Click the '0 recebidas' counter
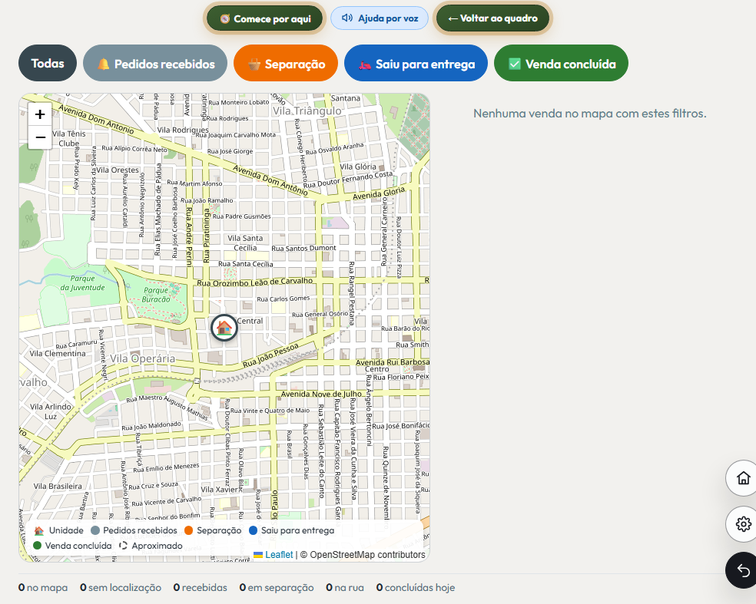 pos(200,588)
